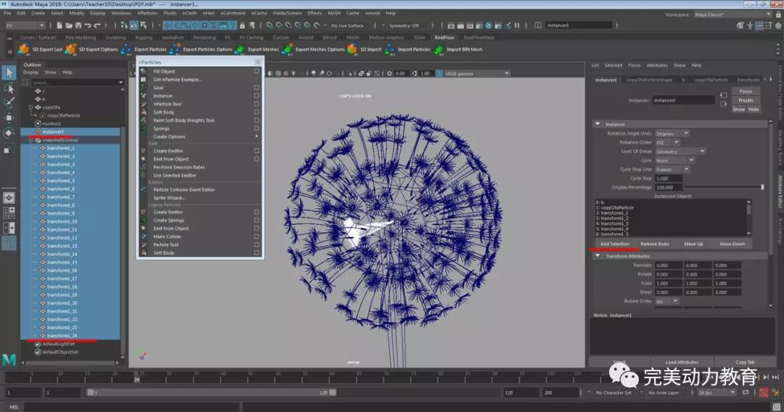Image resolution: width=784 pixels, height=412 pixels.
Task: Click the Import Particles shelf icon
Action: click(389, 49)
